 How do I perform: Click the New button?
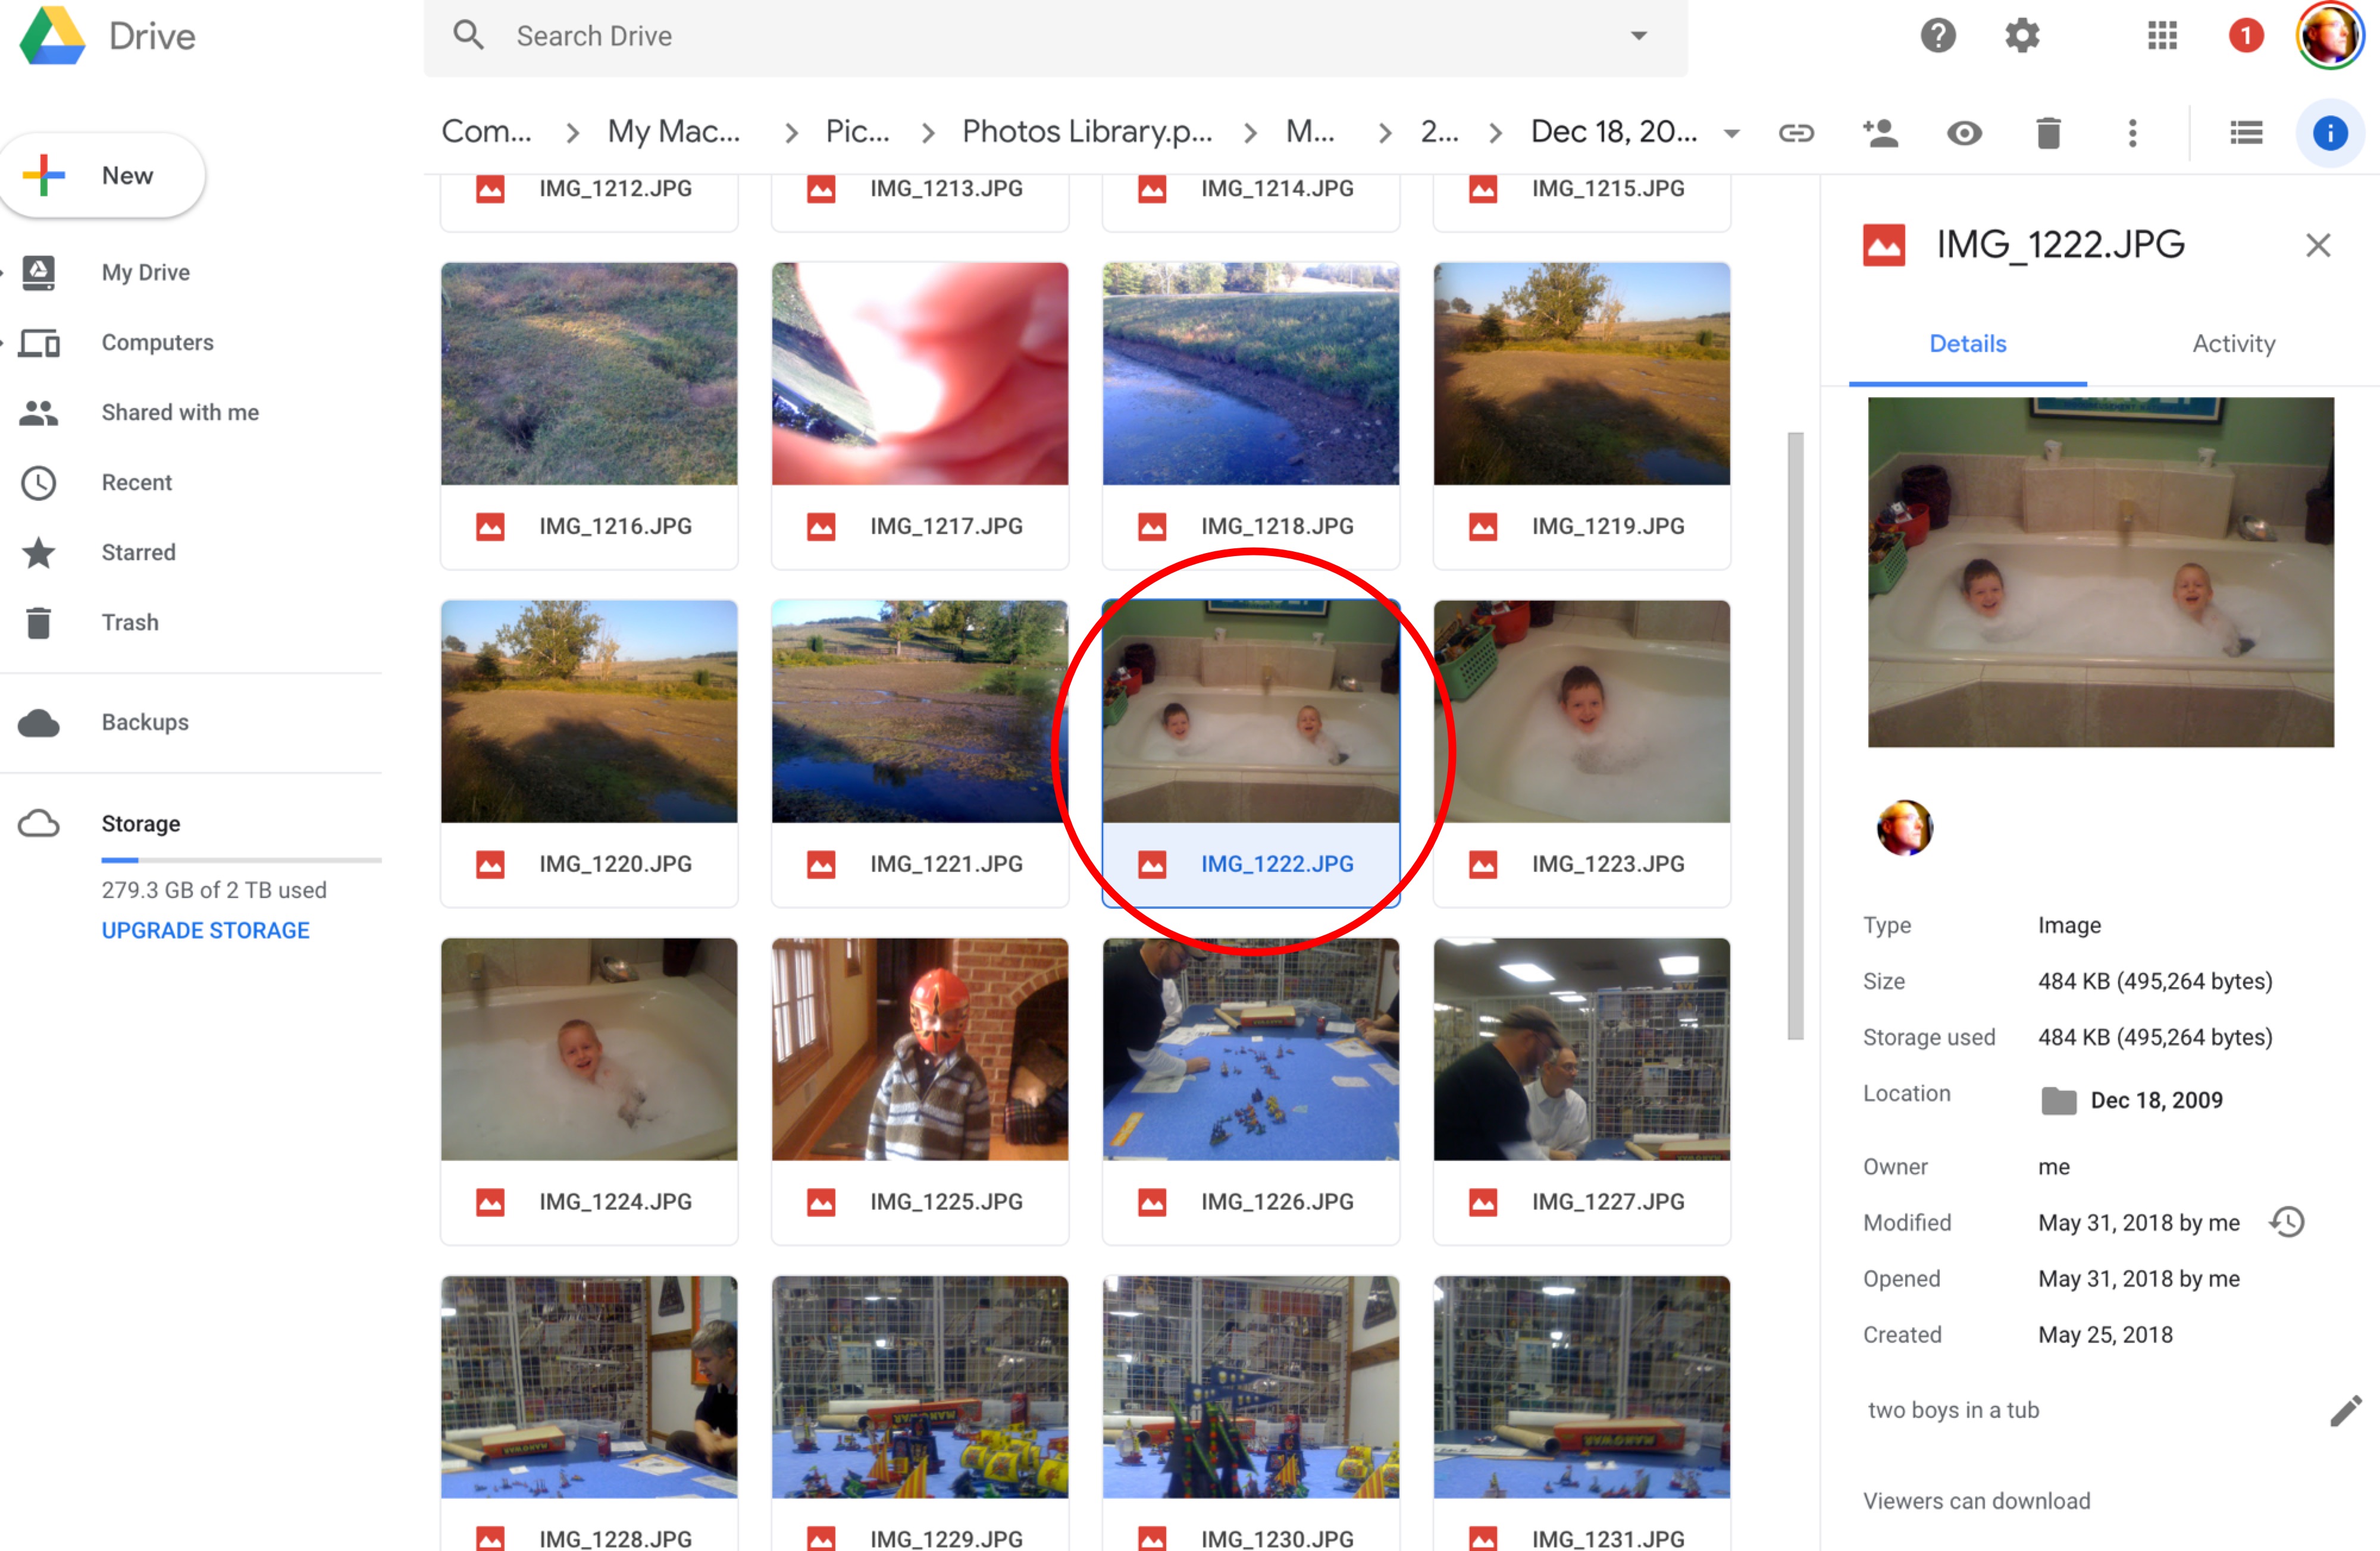[x=103, y=176]
